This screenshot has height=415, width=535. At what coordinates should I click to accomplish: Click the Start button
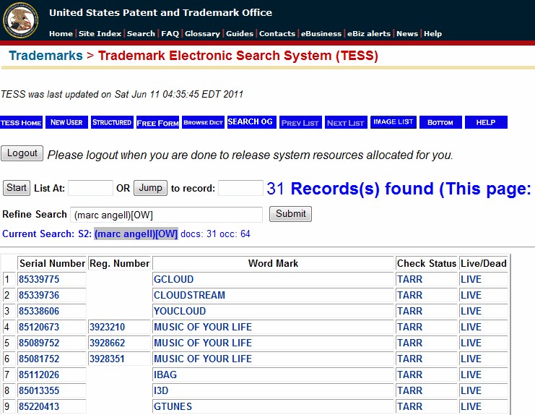click(x=17, y=188)
